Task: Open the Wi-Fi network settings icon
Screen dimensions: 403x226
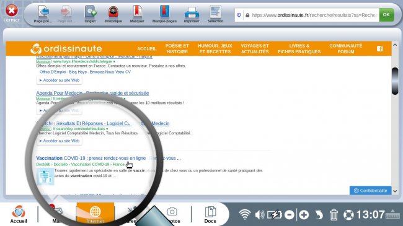Action: [x=245, y=214]
